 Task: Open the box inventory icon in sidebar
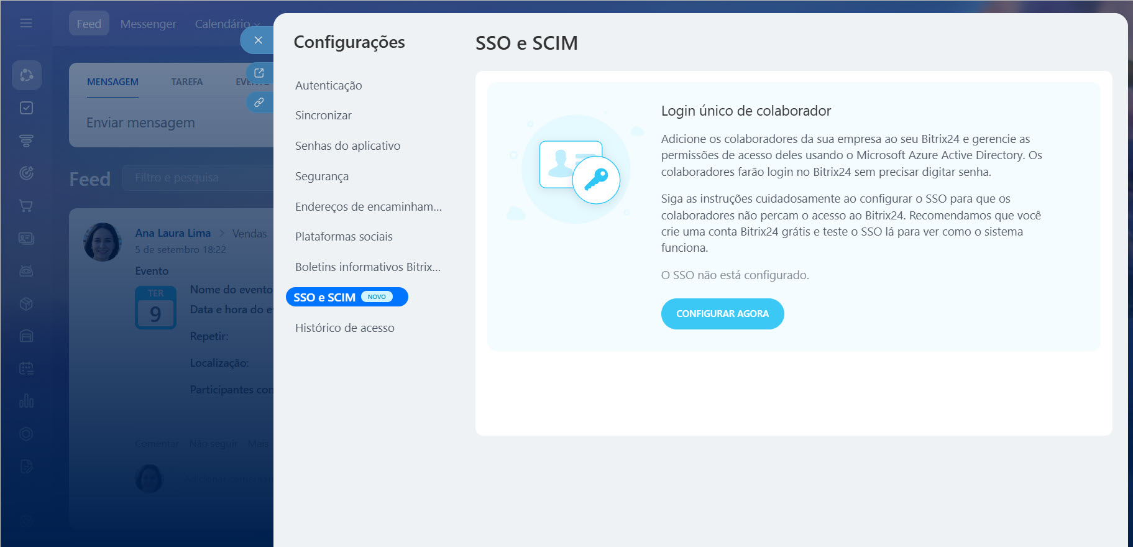[26, 303]
